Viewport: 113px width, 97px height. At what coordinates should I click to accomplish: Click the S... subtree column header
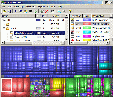[38, 16]
